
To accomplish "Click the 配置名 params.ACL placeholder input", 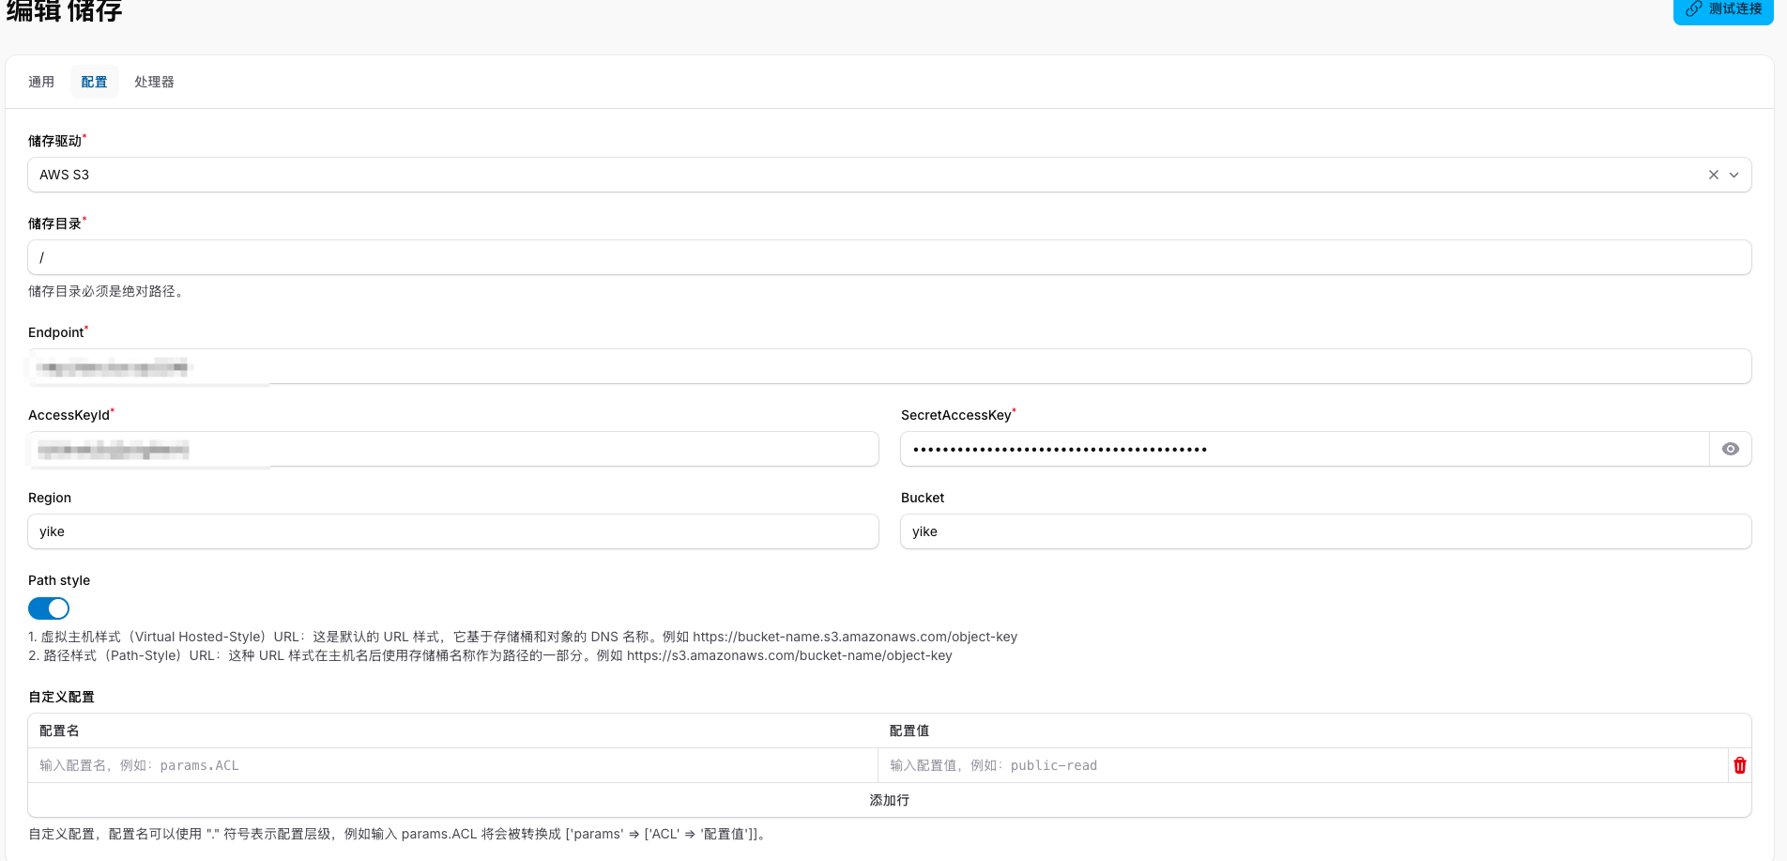I will [453, 765].
